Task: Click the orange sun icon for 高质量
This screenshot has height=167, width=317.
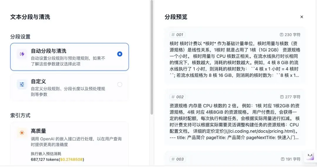Action: coord(22,133)
